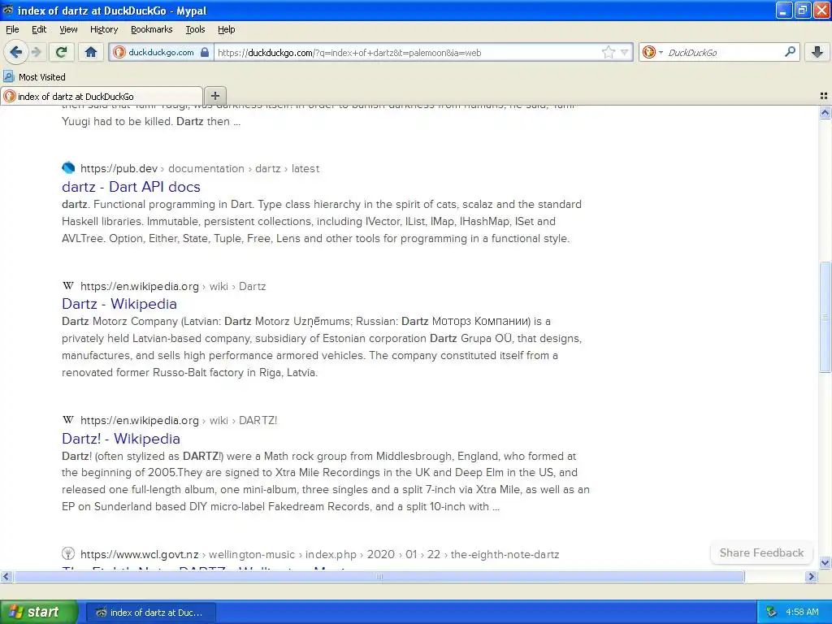Click the horizontal scrollbar right arrow
Image resolution: width=832 pixels, height=624 pixels.
(811, 576)
